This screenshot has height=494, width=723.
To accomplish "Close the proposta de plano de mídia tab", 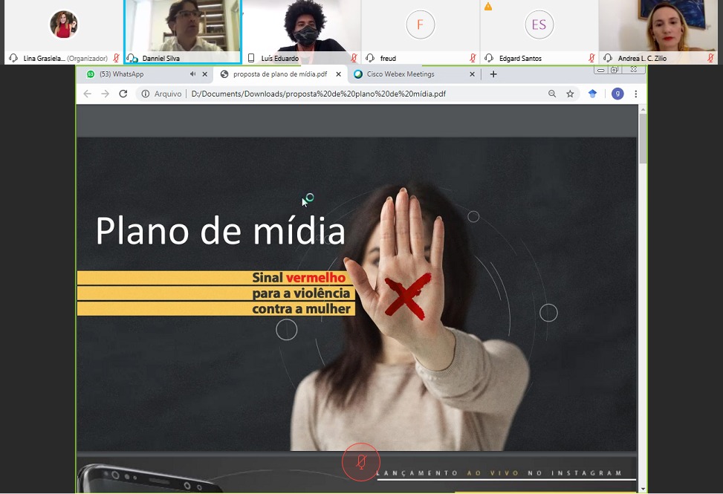I will [339, 74].
